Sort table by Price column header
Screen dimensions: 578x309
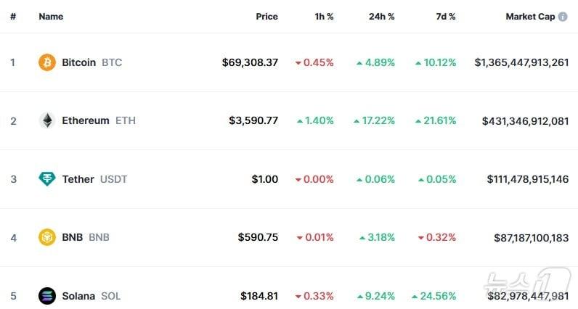[266, 17]
